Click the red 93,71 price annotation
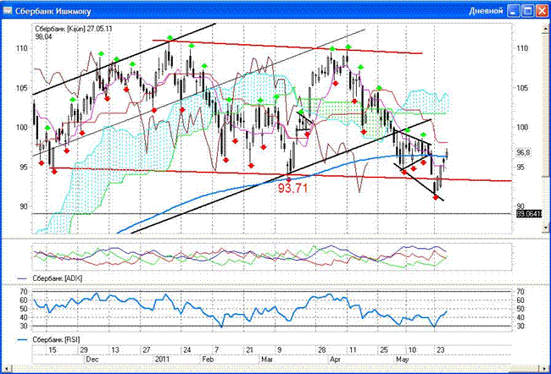This screenshot has height=374, width=551. coord(292,188)
